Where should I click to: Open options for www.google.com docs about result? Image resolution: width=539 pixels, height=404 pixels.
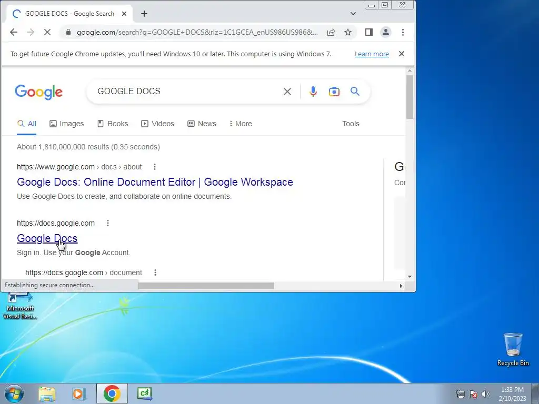pos(155,167)
